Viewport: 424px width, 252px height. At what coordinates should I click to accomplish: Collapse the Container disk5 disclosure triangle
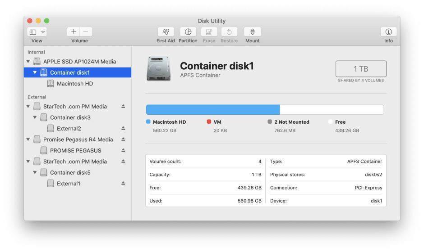pyautogui.click(x=35, y=172)
